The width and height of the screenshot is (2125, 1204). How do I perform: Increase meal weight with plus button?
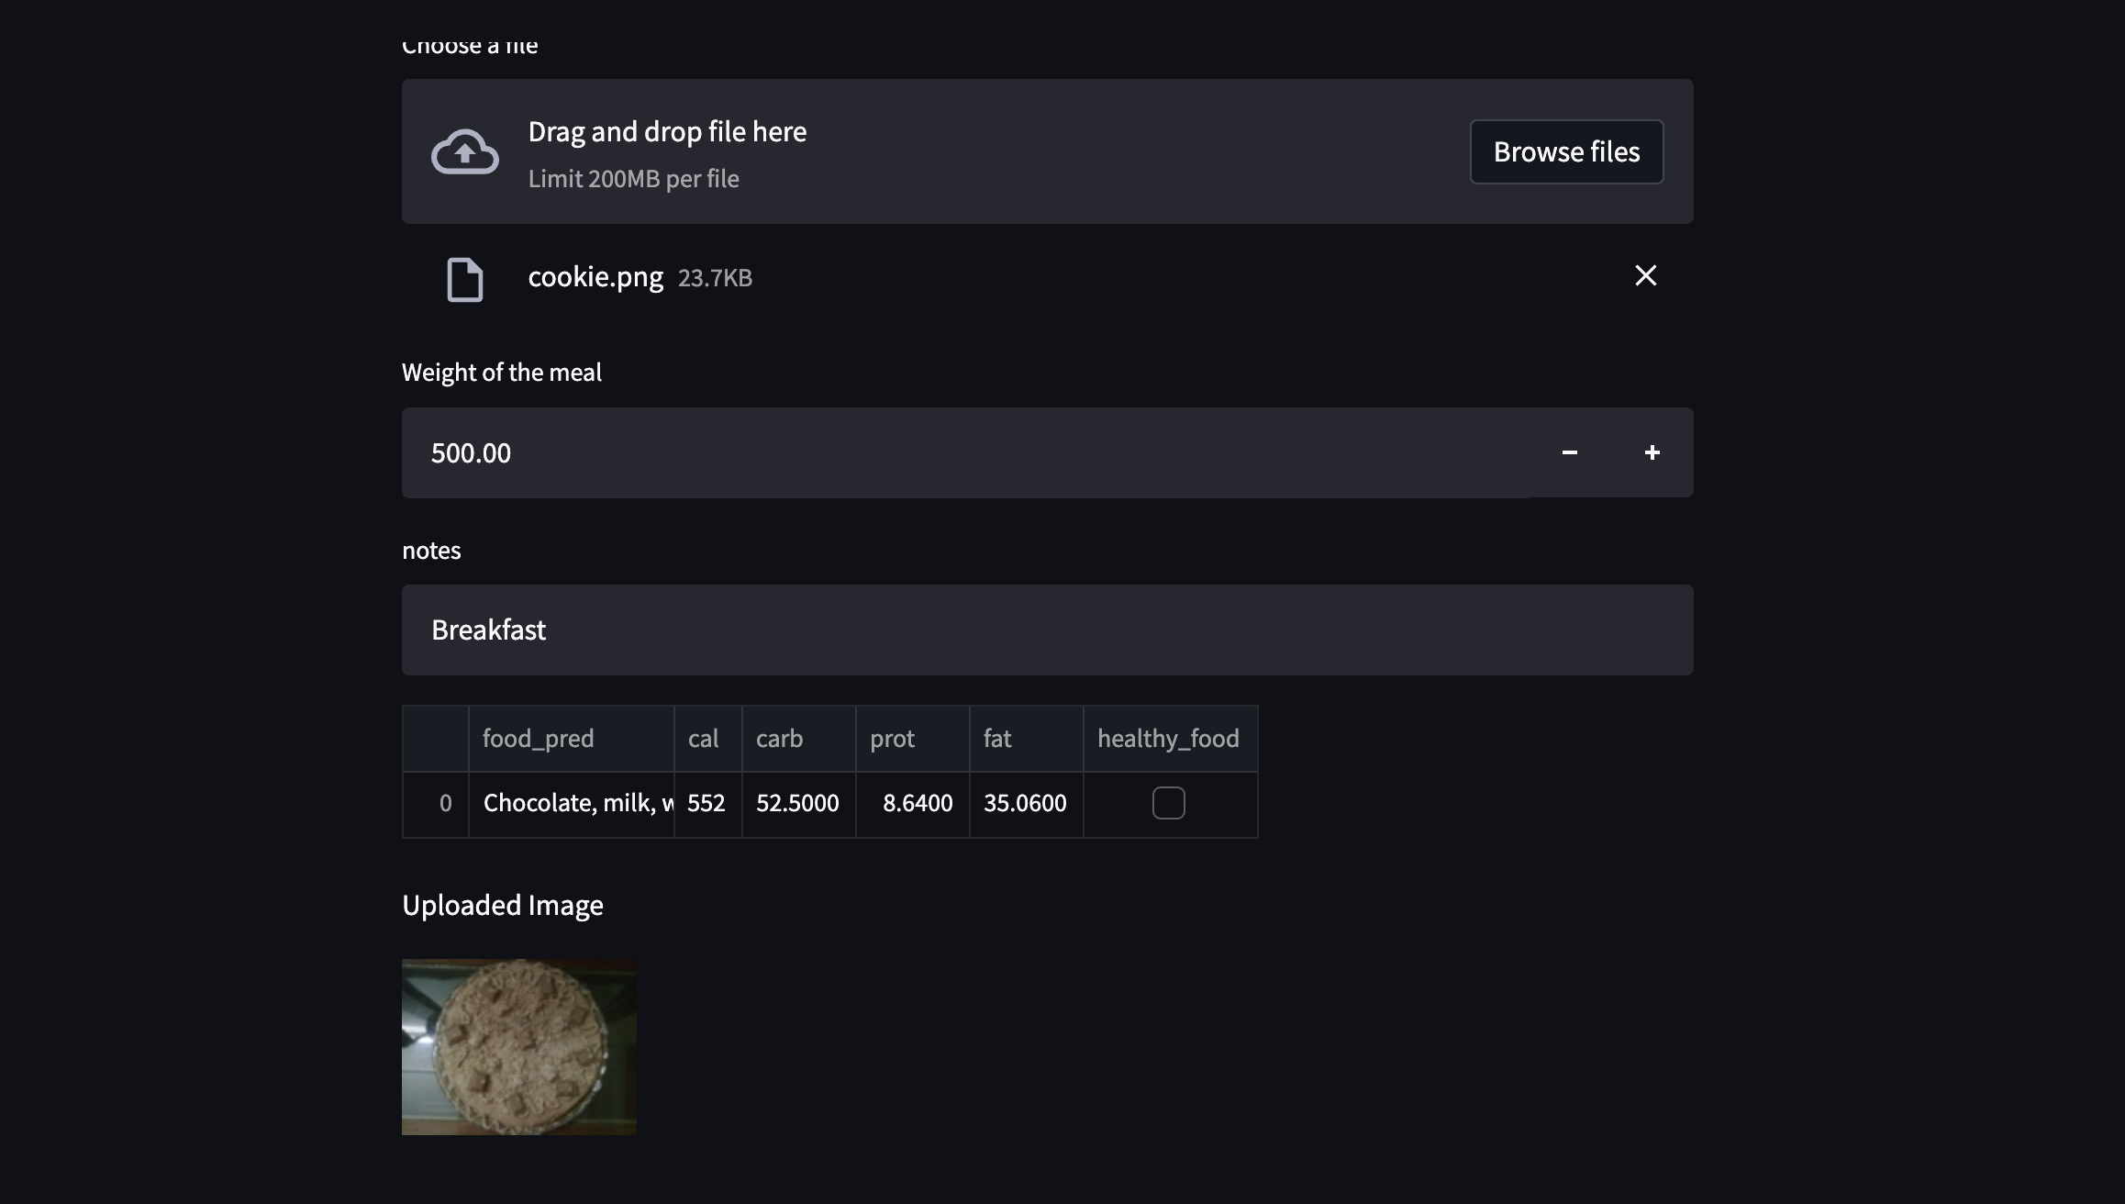click(1652, 452)
